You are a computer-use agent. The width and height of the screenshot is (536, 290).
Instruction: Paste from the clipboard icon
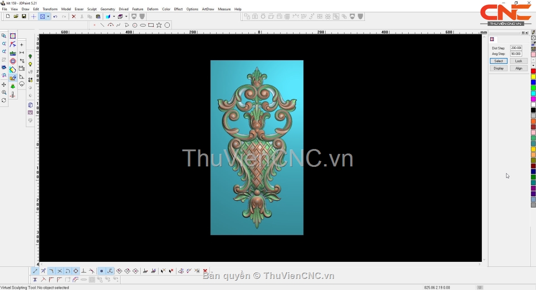tap(98, 17)
